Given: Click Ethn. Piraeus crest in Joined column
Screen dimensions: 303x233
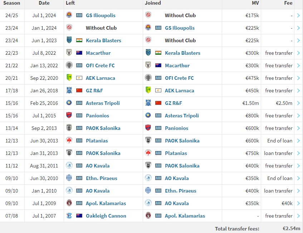Looking at the screenshot, I should (x=148, y=190).
